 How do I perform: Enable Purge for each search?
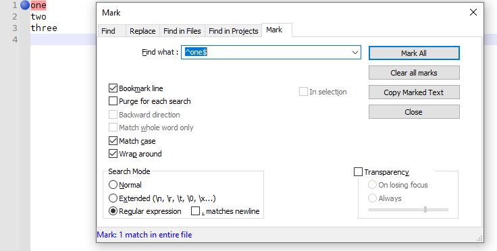pos(113,101)
